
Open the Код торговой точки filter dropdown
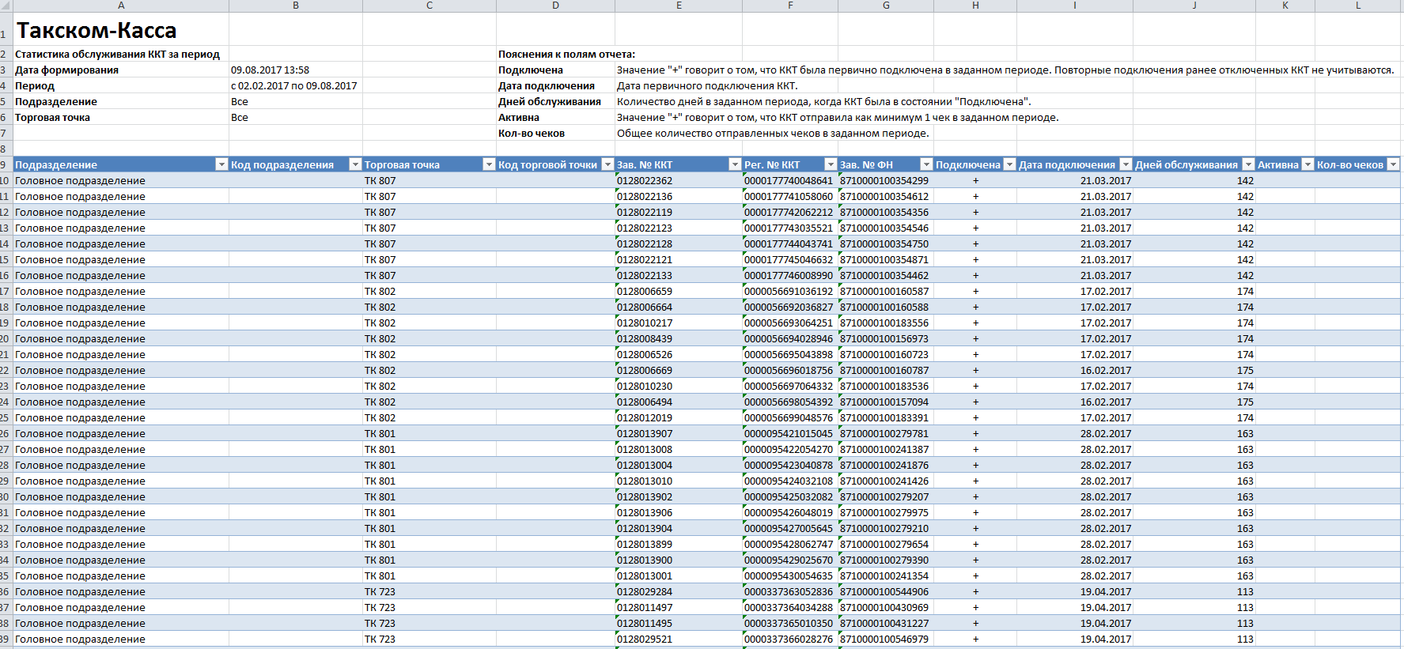[x=607, y=164]
